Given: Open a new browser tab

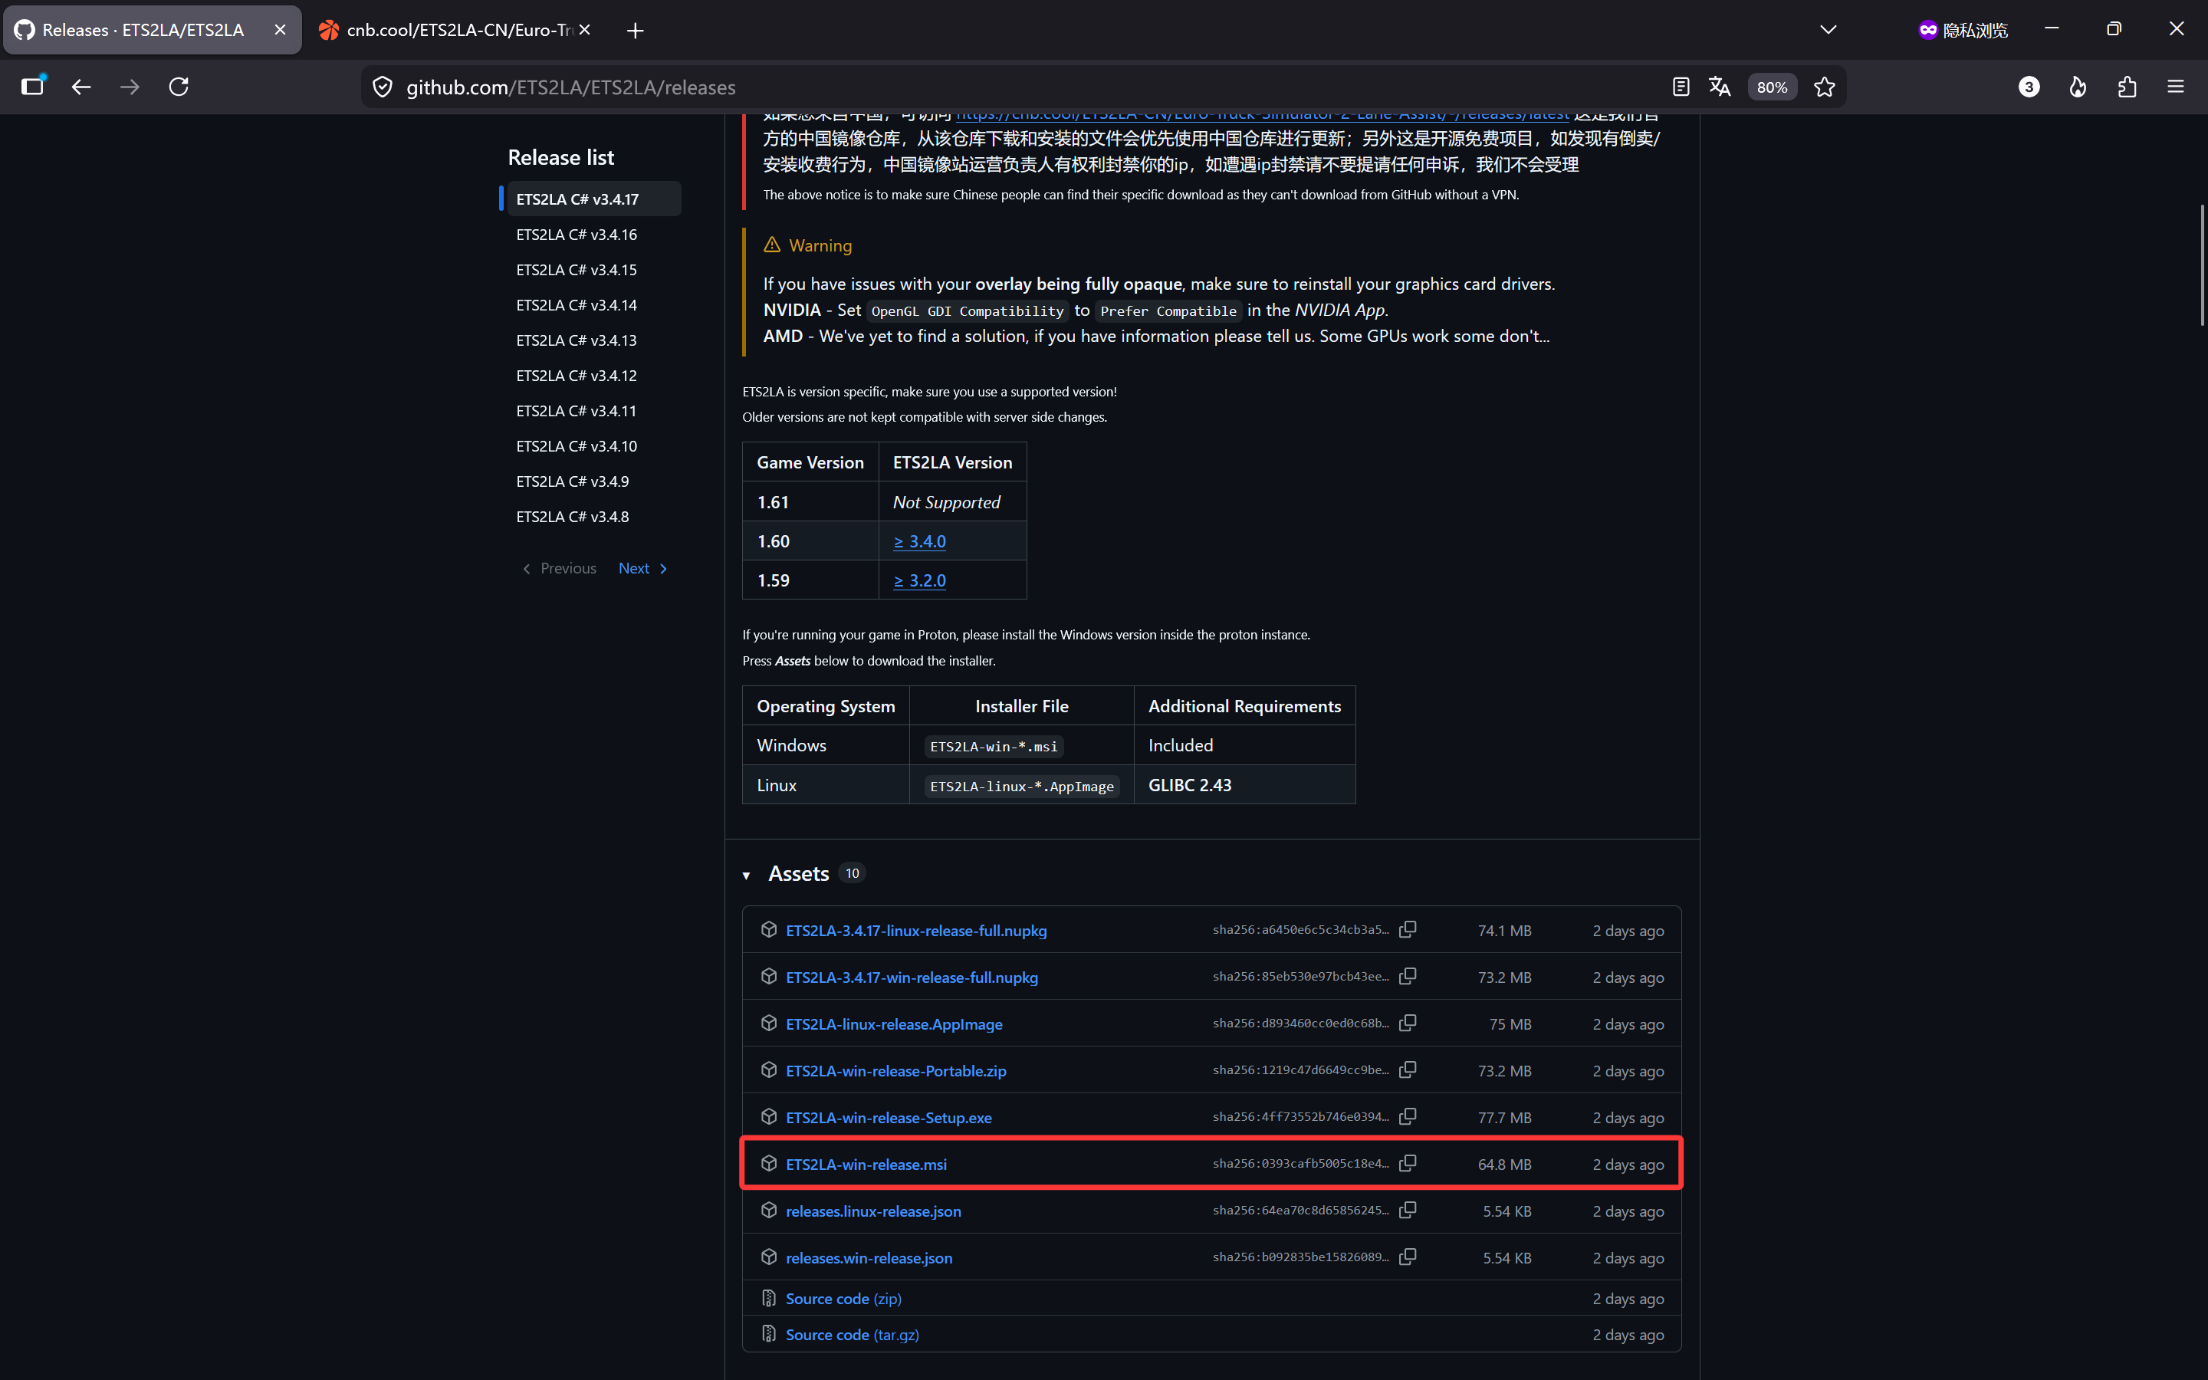Looking at the screenshot, I should pyautogui.click(x=636, y=30).
